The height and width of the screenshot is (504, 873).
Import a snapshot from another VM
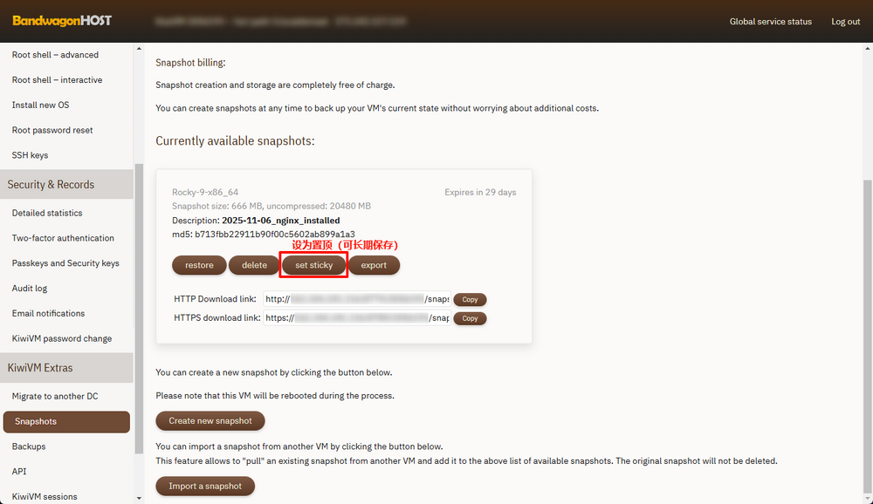pos(205,486)
